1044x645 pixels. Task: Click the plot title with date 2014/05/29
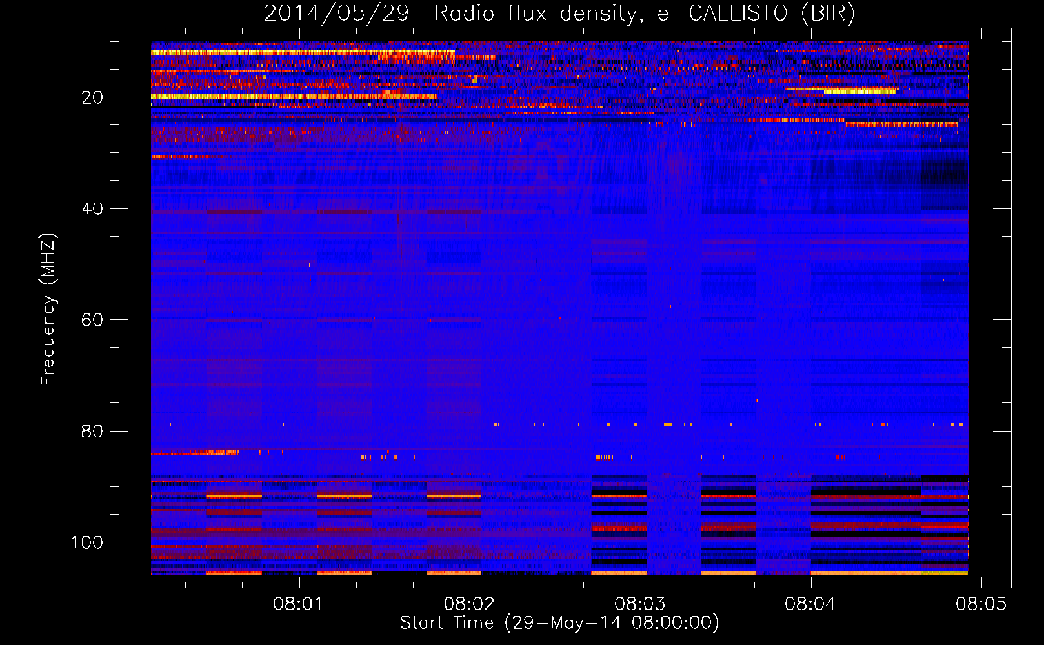pos(559,13)
